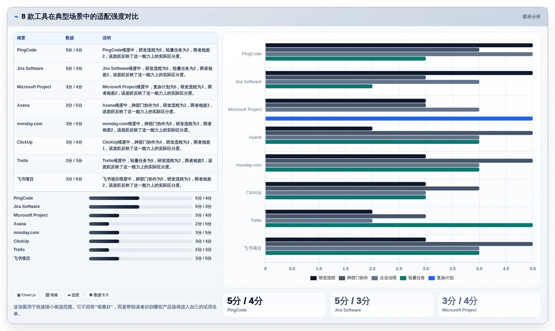This screenshot has height=331, width=555.
Task: Click the 进度 tag chip
Action: [x=73, y=295]
